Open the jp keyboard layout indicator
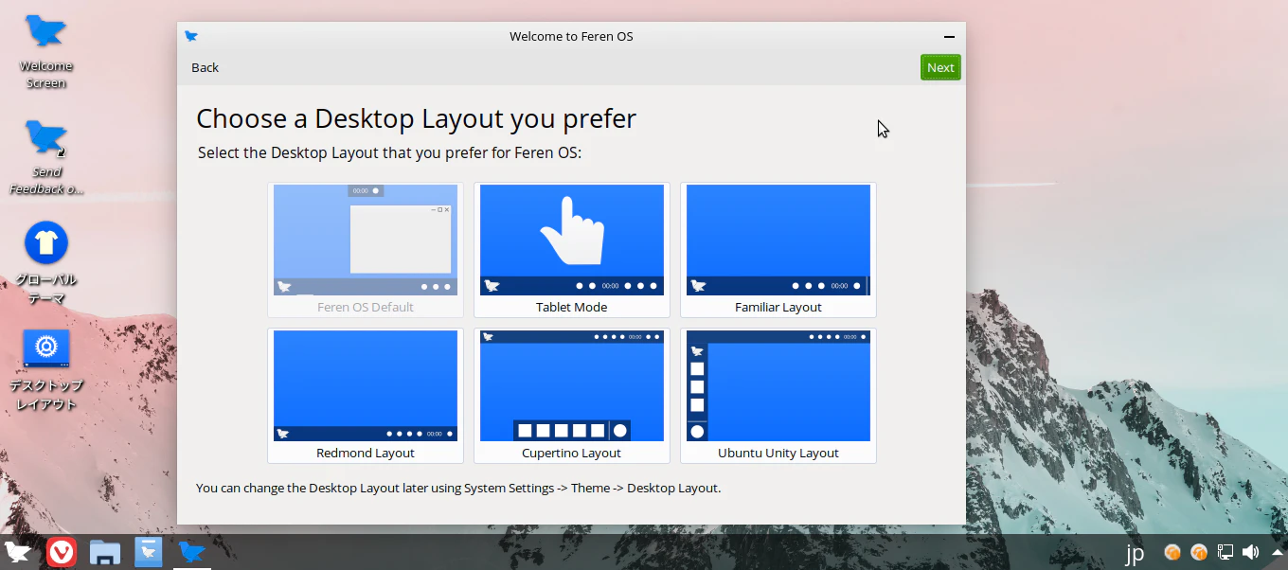 (x=1135, y=552)
